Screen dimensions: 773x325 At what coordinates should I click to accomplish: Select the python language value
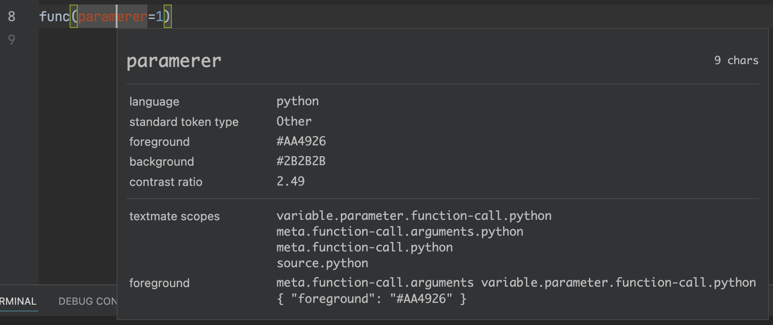(x=297, y=101)
